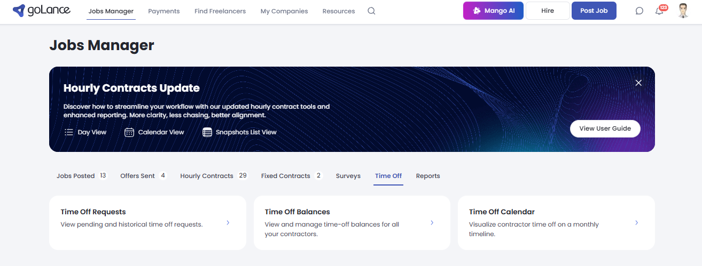
Task: Click the Calendar View icon
Action: [129, 132]
